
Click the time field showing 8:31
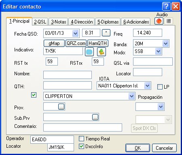(x=91, y=33)
